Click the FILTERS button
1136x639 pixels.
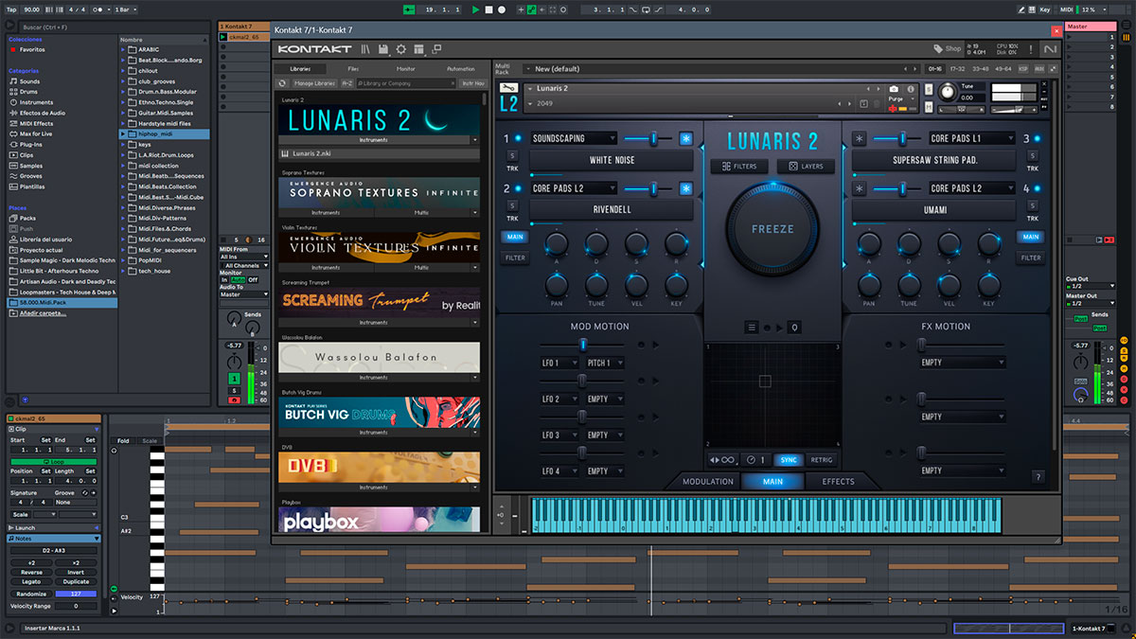739,167
